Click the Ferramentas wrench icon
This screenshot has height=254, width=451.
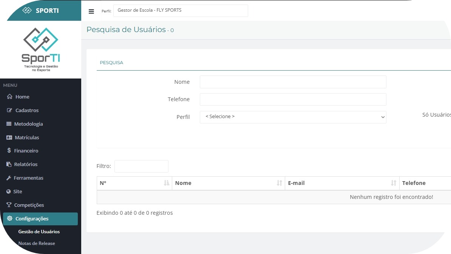tap(9, 178)
